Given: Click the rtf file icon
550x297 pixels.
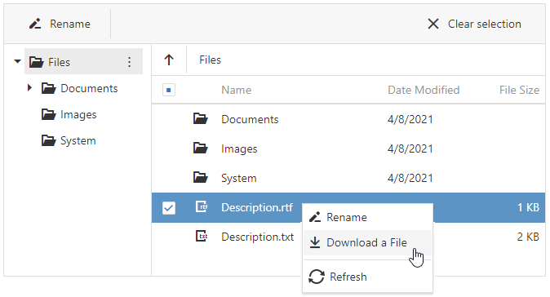Looking at the screenshot, I should 202,207.
